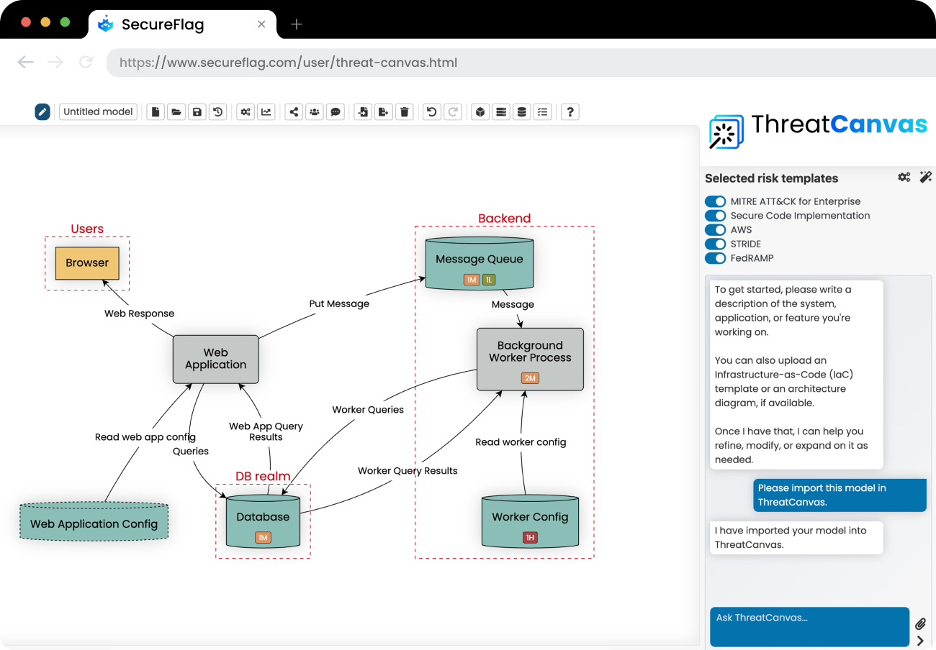Image resolution: width=936 pixels, height=650 pixels.
Task: Click the import file icon
Action: coord(363,111)
